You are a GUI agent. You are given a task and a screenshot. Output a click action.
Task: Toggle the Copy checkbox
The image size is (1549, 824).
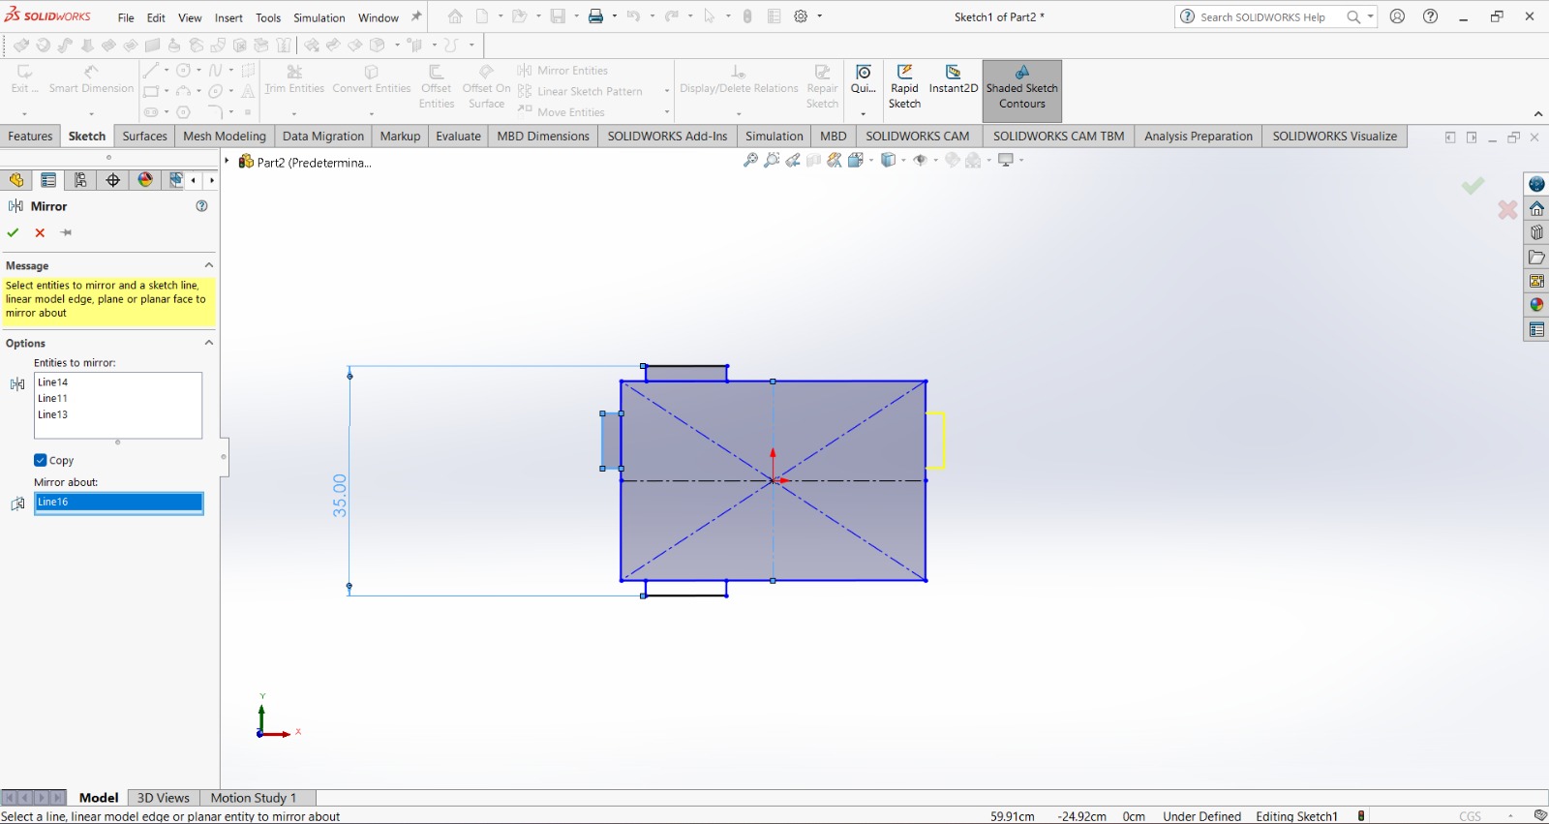41,461
